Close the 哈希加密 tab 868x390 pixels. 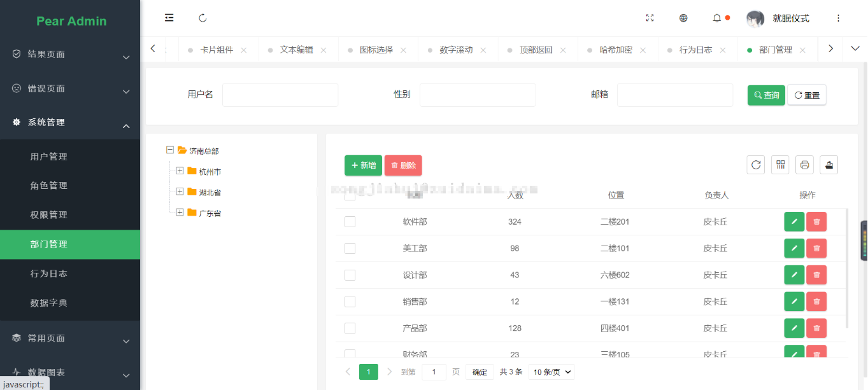pyautogui.click(x=643, y=49)
